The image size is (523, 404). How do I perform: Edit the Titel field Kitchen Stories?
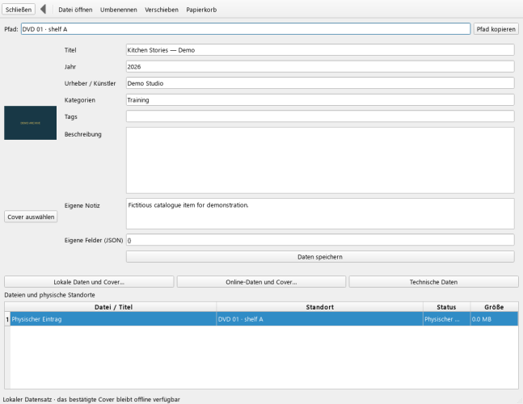point(320,50)
